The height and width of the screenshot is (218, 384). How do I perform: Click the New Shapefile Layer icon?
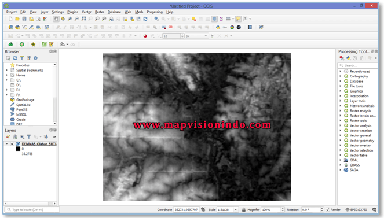click(24, 27)
